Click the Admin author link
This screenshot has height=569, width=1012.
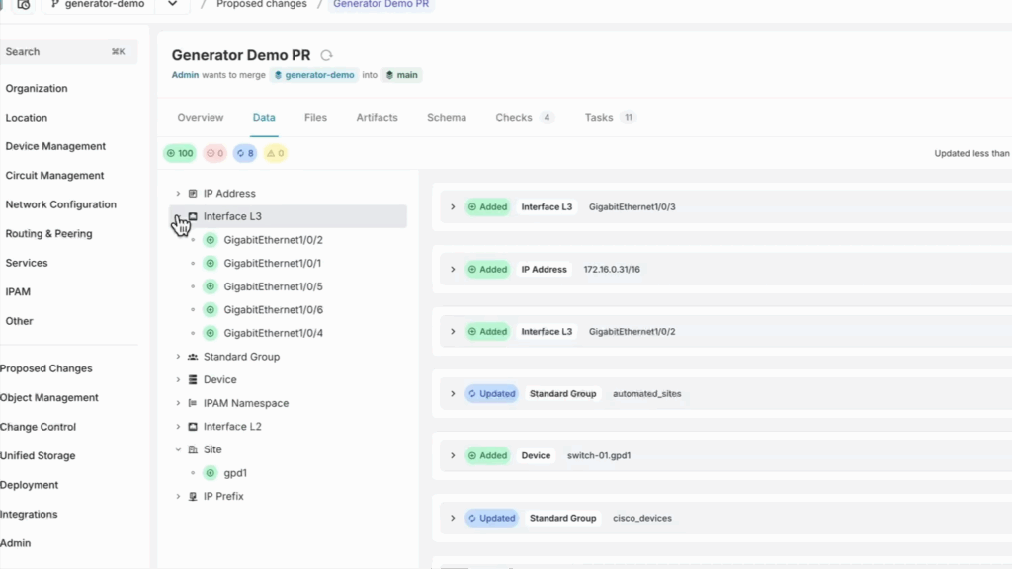(x=185, y=75)
